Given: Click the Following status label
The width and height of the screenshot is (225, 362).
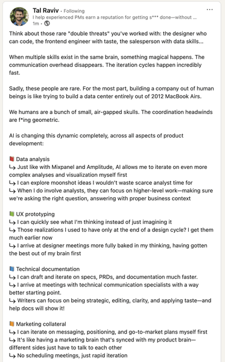Looking at the screenshot, I should [x=74, y=11].
